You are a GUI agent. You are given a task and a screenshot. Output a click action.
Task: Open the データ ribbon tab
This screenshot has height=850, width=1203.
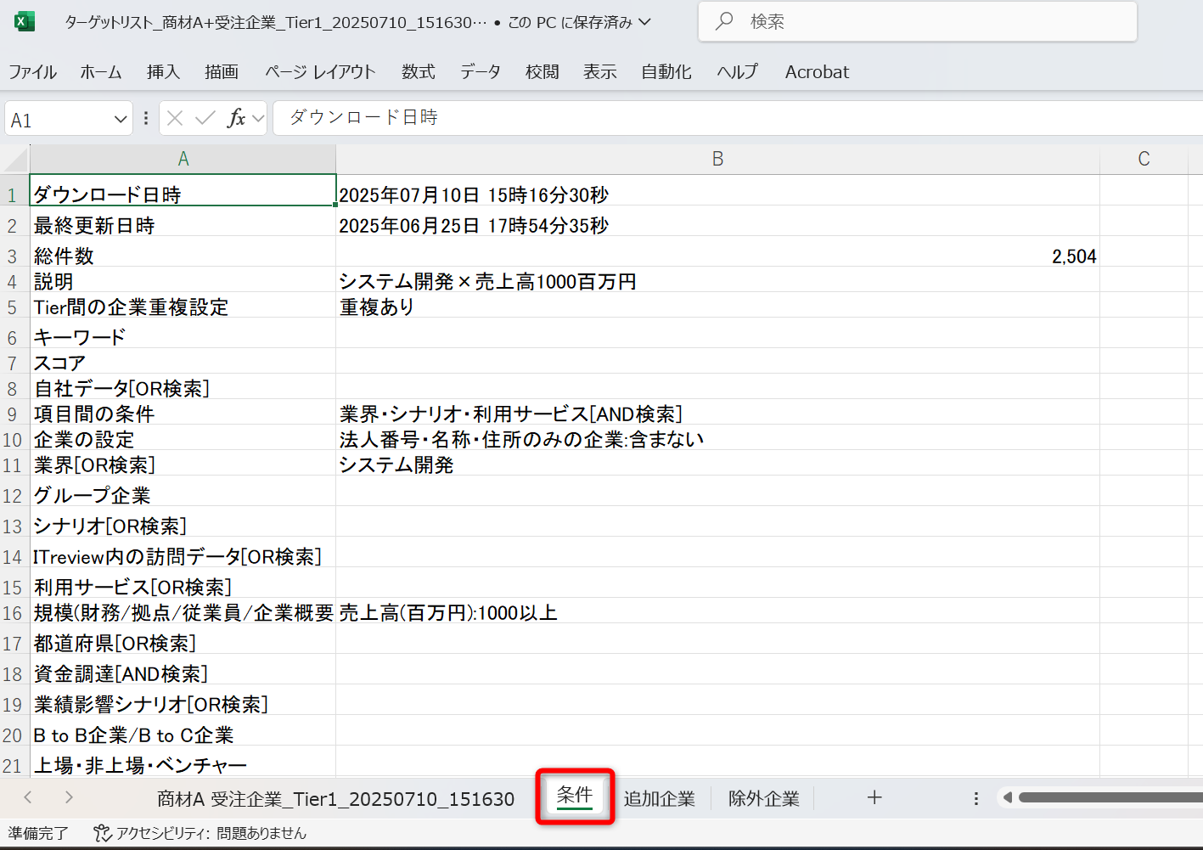pyautogui.click(x=481, y=72)
